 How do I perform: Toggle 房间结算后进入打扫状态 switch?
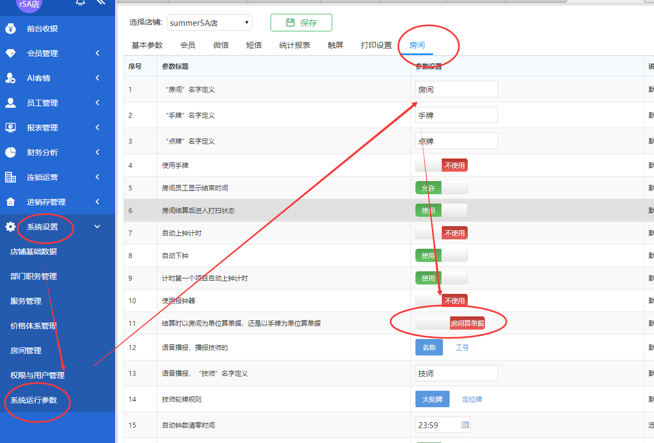(x=441, y=210)
